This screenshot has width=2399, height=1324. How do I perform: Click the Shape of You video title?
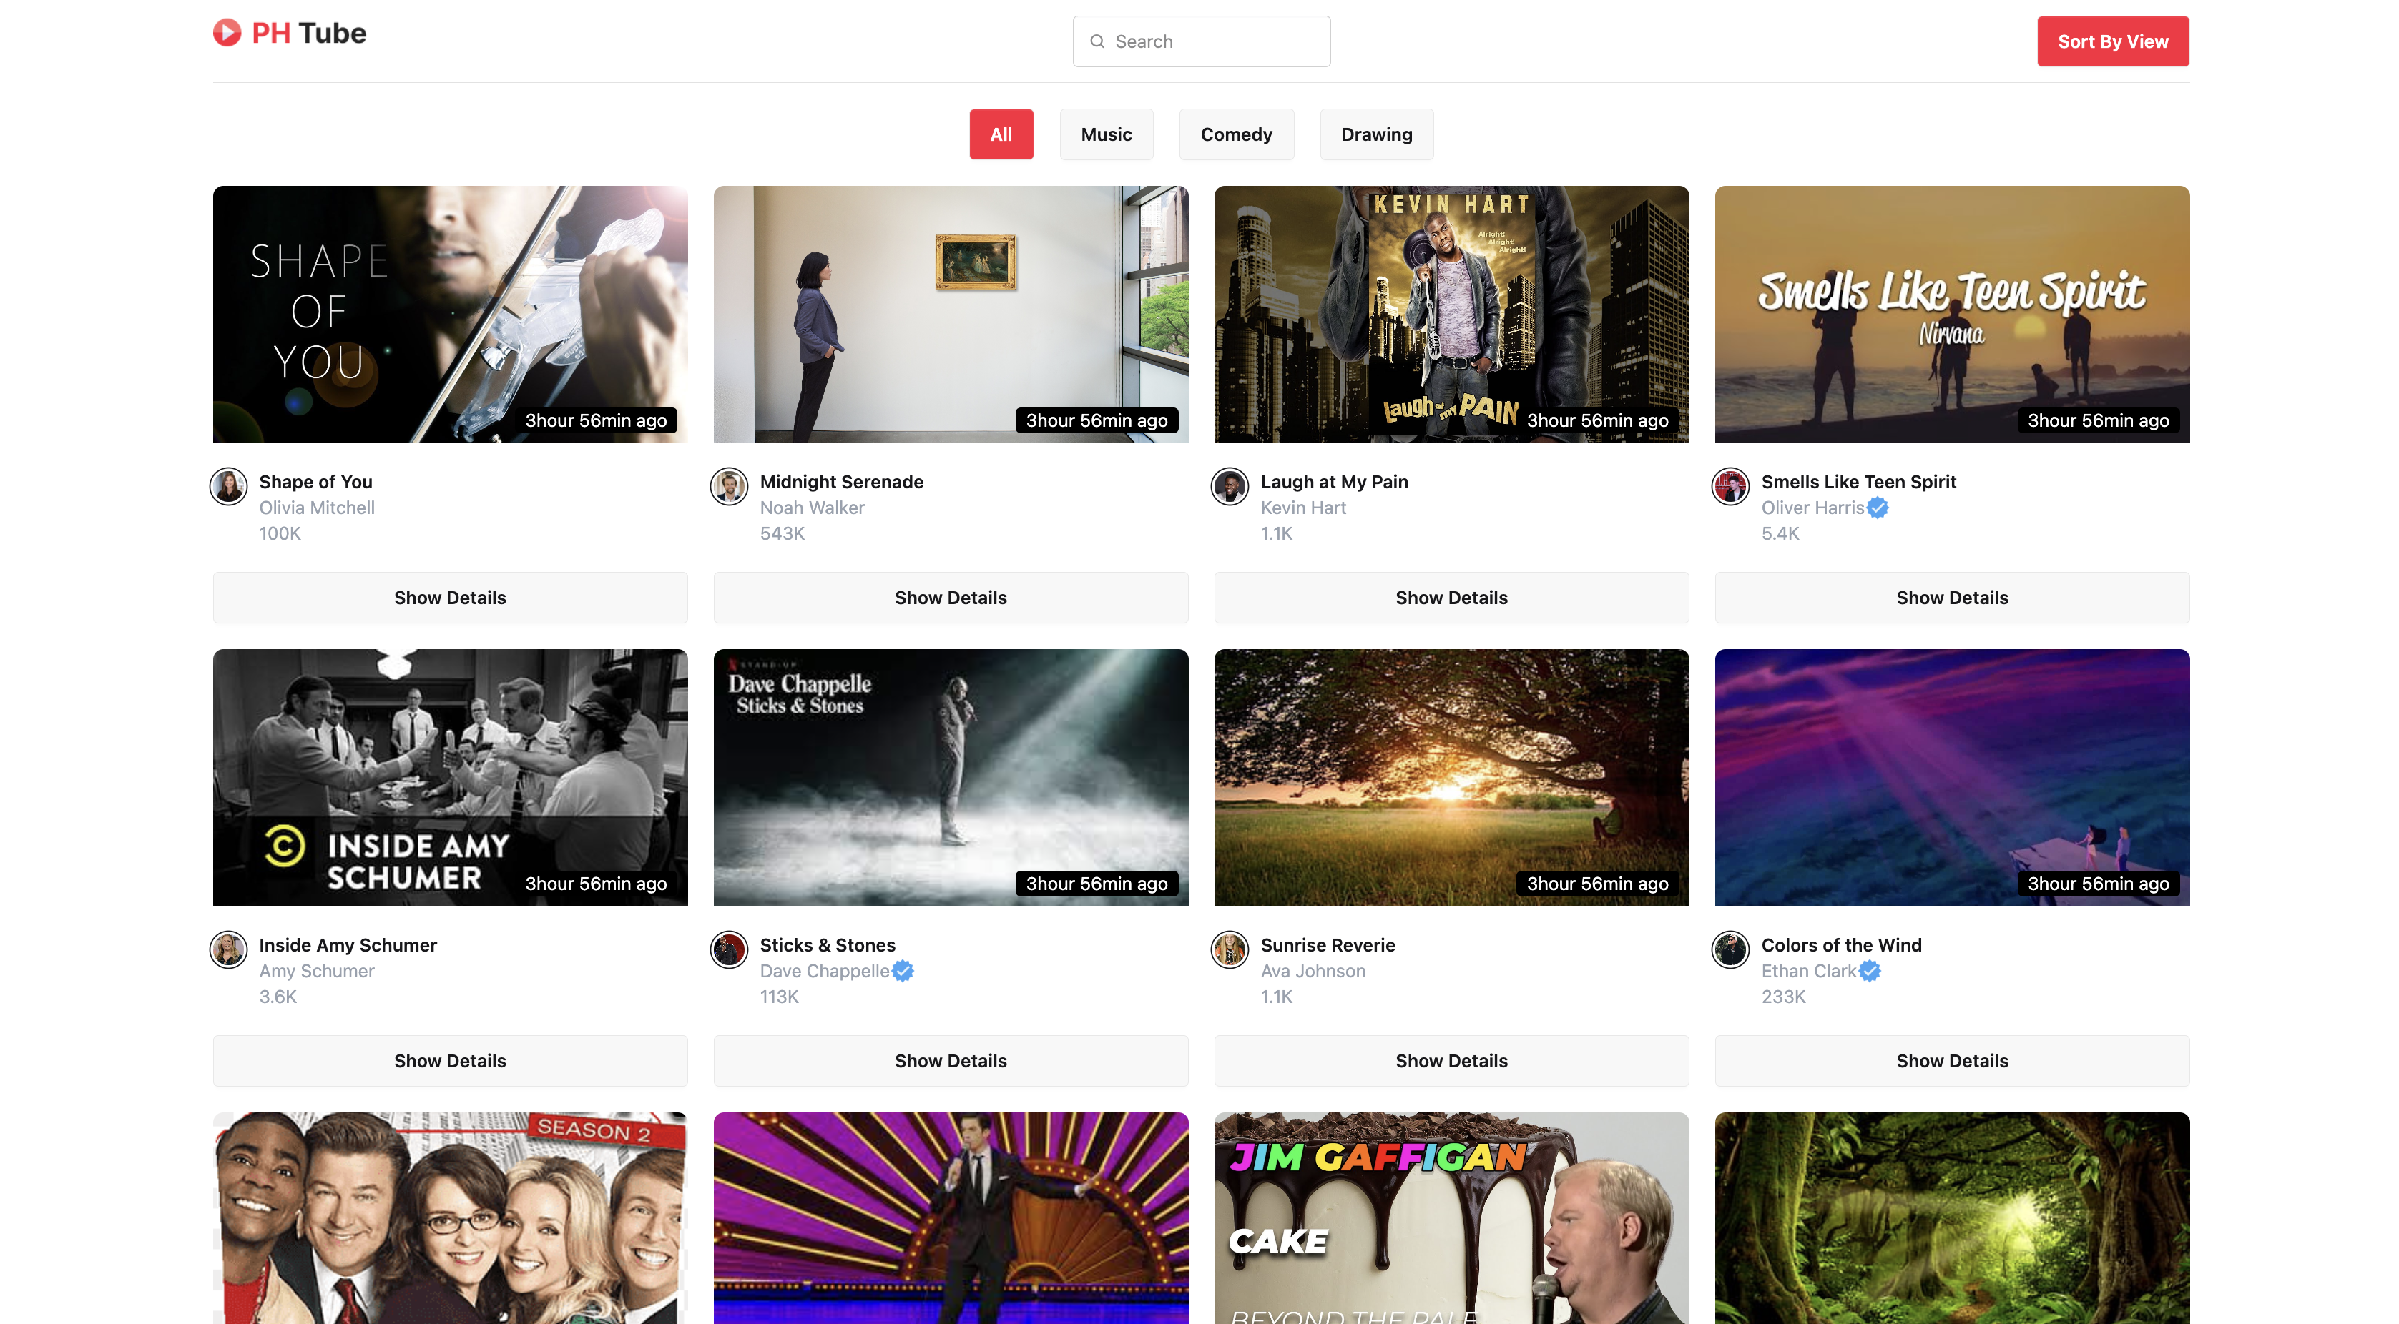(x=315, y=483)
